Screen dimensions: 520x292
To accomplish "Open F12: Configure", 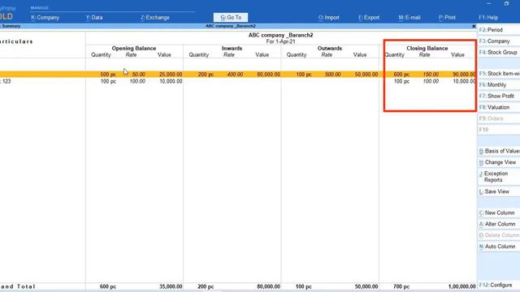I will (499, 285).
